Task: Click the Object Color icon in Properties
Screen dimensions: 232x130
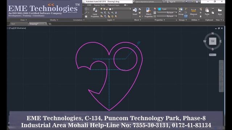Action: (x=155, y=9)
